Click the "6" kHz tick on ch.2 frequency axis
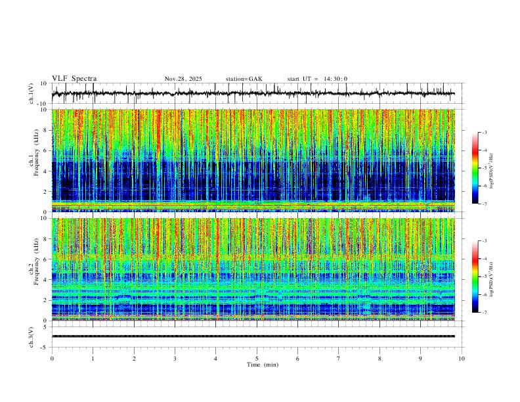Image resolution: width=520 pixels, height=402 pixels. point(46,259)
